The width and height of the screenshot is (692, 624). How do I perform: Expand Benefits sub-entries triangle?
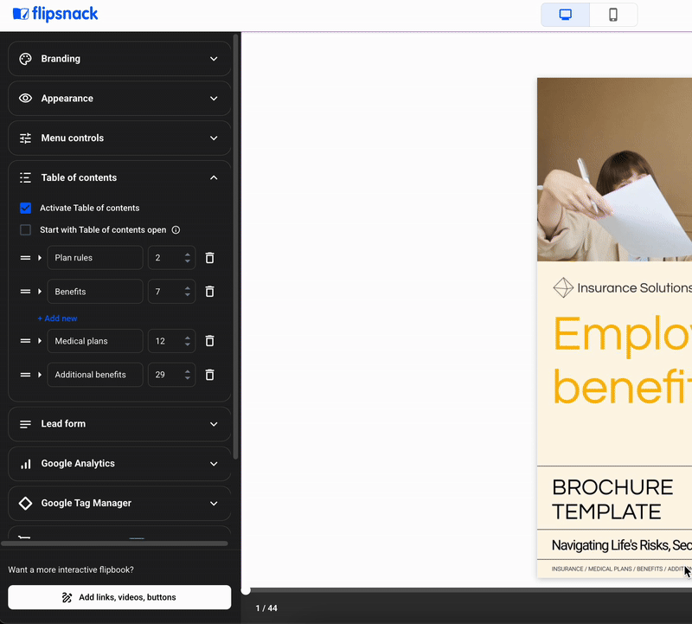pos(40,292)
